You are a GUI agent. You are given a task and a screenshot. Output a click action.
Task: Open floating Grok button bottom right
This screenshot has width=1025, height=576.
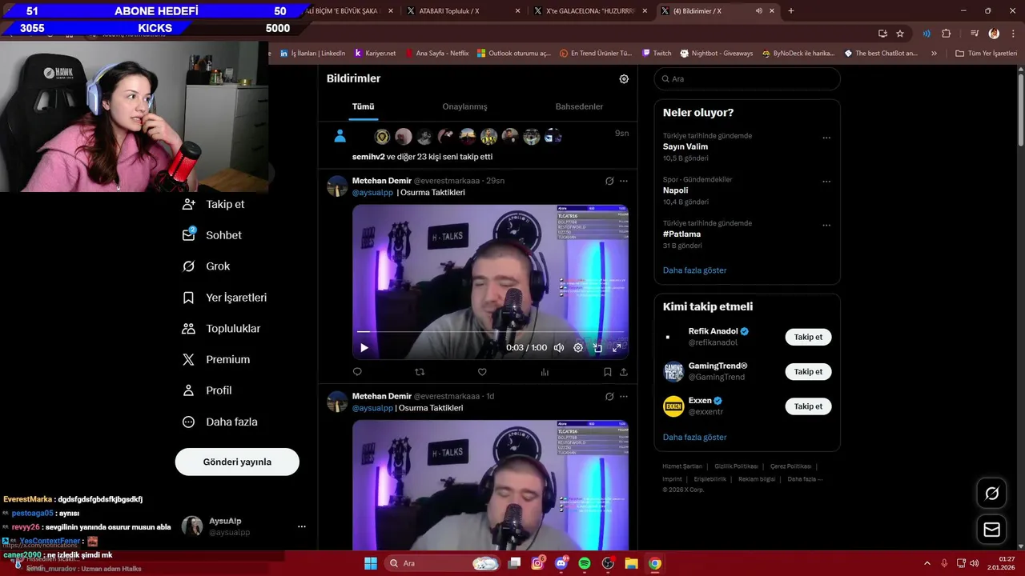(991, 494)
